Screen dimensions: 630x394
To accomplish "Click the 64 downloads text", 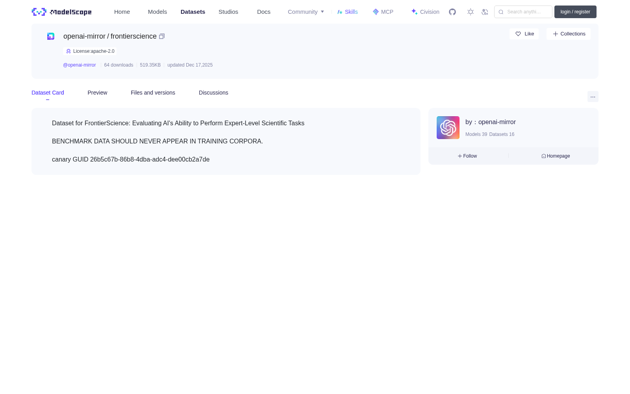I will click(x=119, y=65).
